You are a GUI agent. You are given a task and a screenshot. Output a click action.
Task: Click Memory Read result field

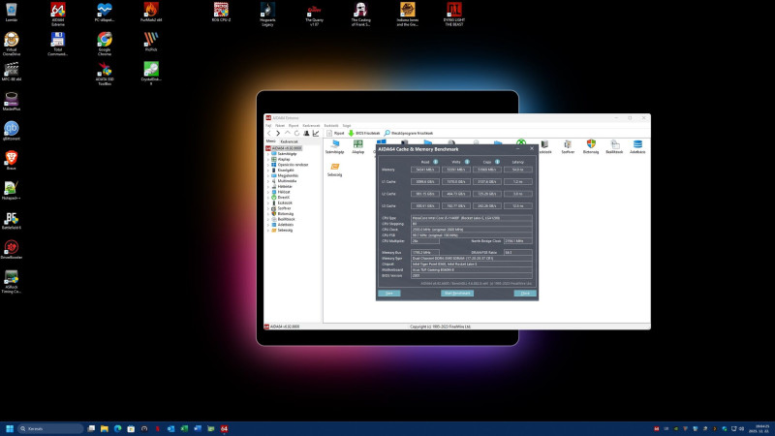[x=425, y=170]
